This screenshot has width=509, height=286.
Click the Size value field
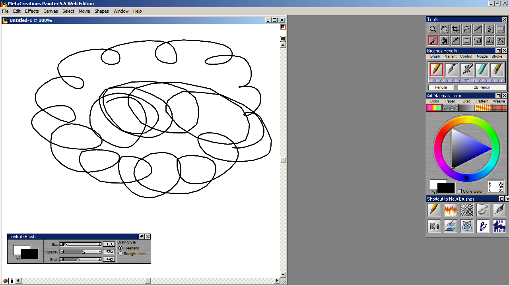point(109,244)
